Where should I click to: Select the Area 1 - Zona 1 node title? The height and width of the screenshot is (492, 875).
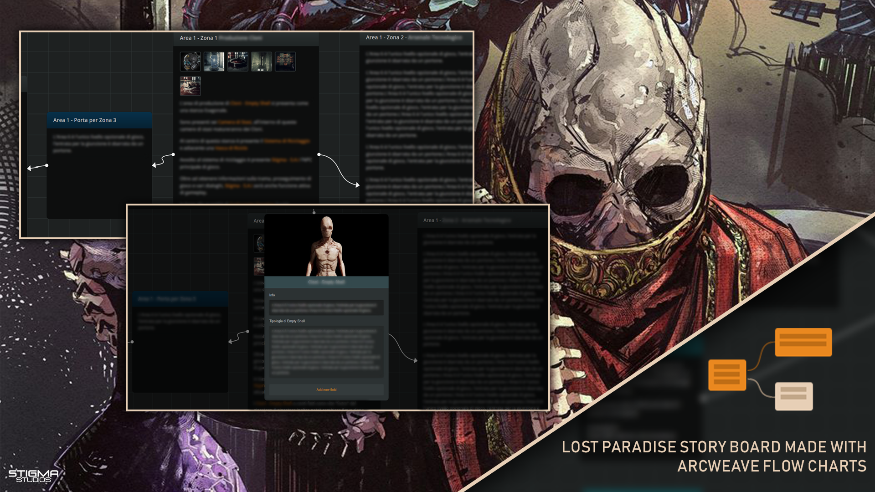(x=198, y=38)
